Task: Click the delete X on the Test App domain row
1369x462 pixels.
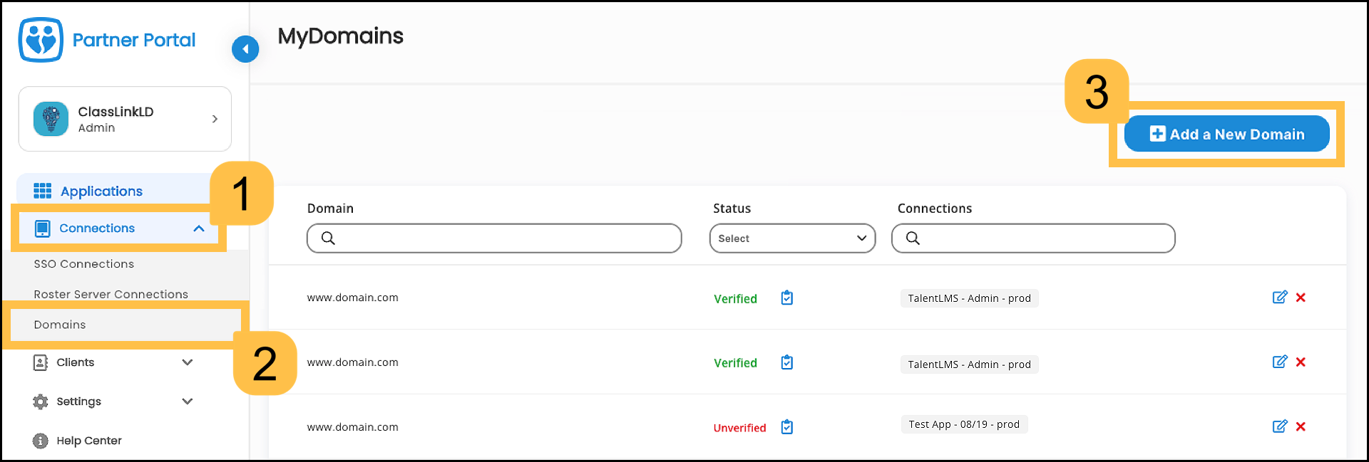Action: tap(1301, 426)
